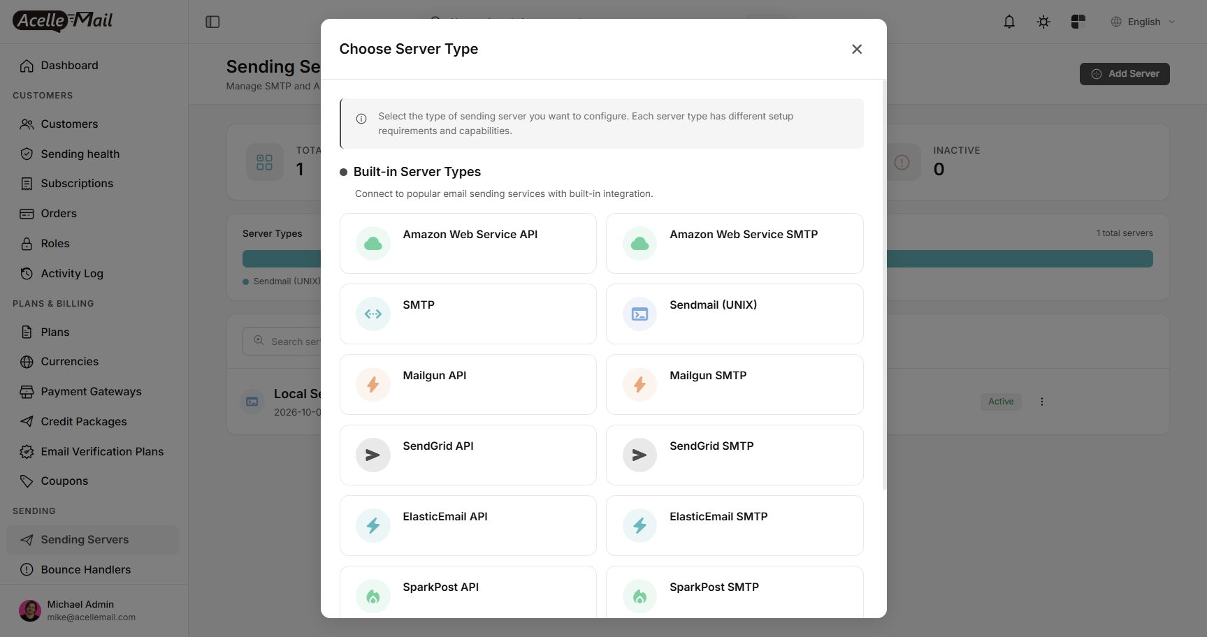Click the Currencies globe icon
Viewport: 1207px width, 637px height.
coord(27,362)
